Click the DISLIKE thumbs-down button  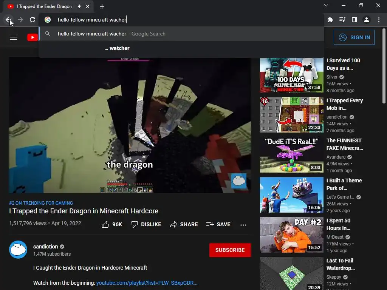pyautogui.click(x=146, y=224)
